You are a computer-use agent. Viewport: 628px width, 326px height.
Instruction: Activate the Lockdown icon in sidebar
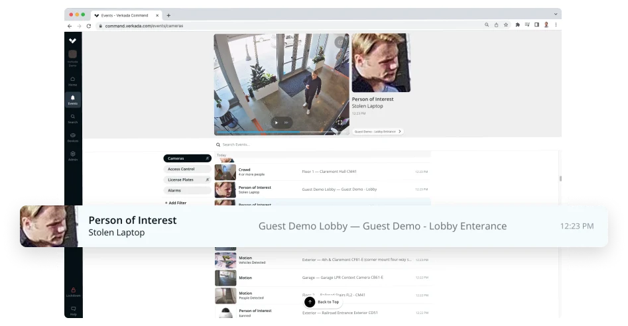click(x=74, y=292)
